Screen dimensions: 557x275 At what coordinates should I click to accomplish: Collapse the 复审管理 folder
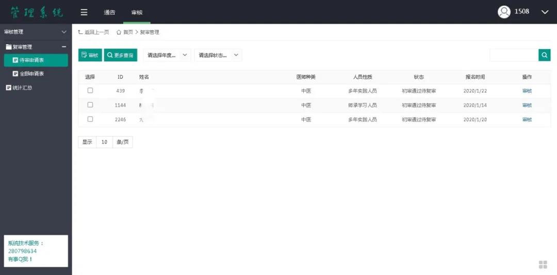[x=64, y=47]
